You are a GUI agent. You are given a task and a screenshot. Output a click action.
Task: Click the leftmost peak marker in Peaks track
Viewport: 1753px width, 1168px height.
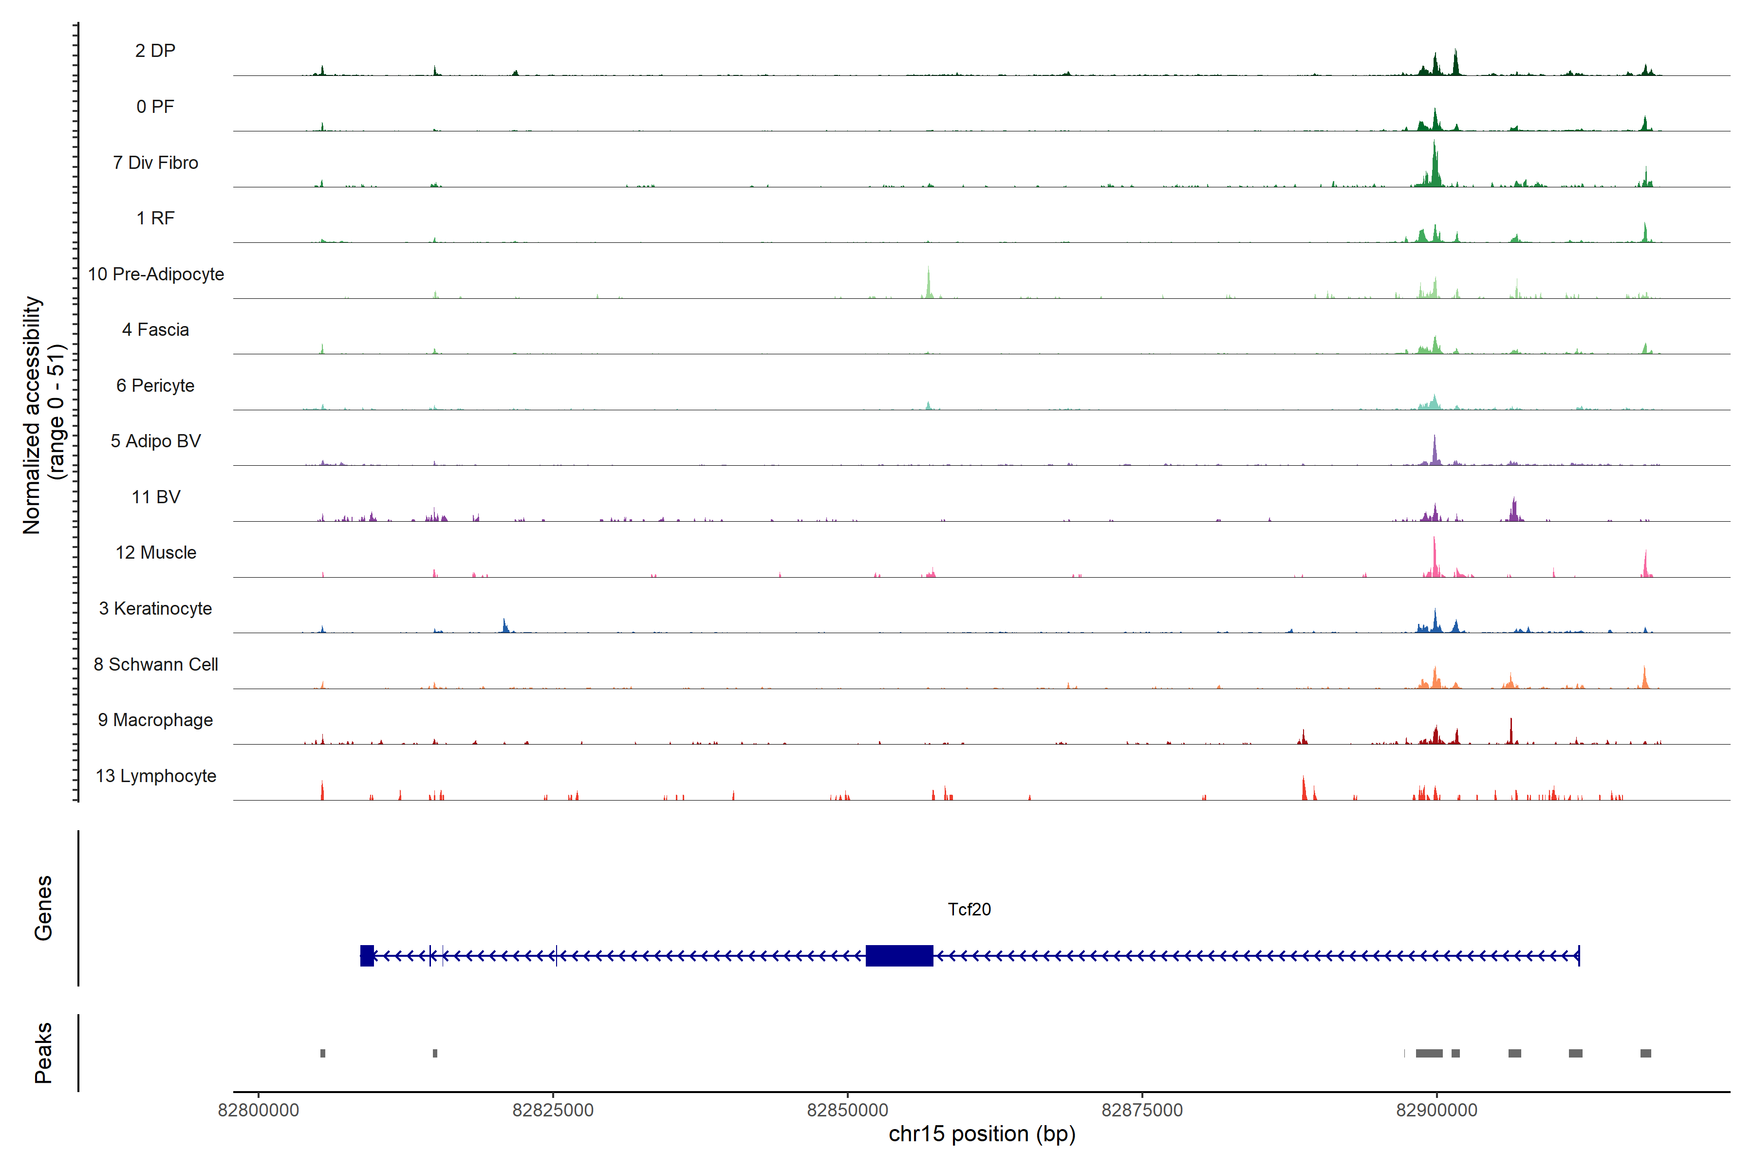(x=323, y=1053)
